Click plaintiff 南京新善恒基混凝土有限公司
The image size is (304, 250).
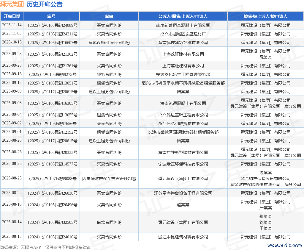183,25
